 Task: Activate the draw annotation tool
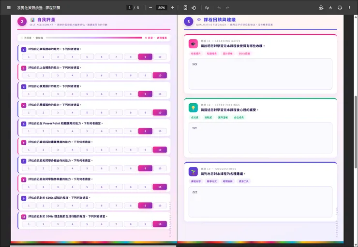[207, 8]
